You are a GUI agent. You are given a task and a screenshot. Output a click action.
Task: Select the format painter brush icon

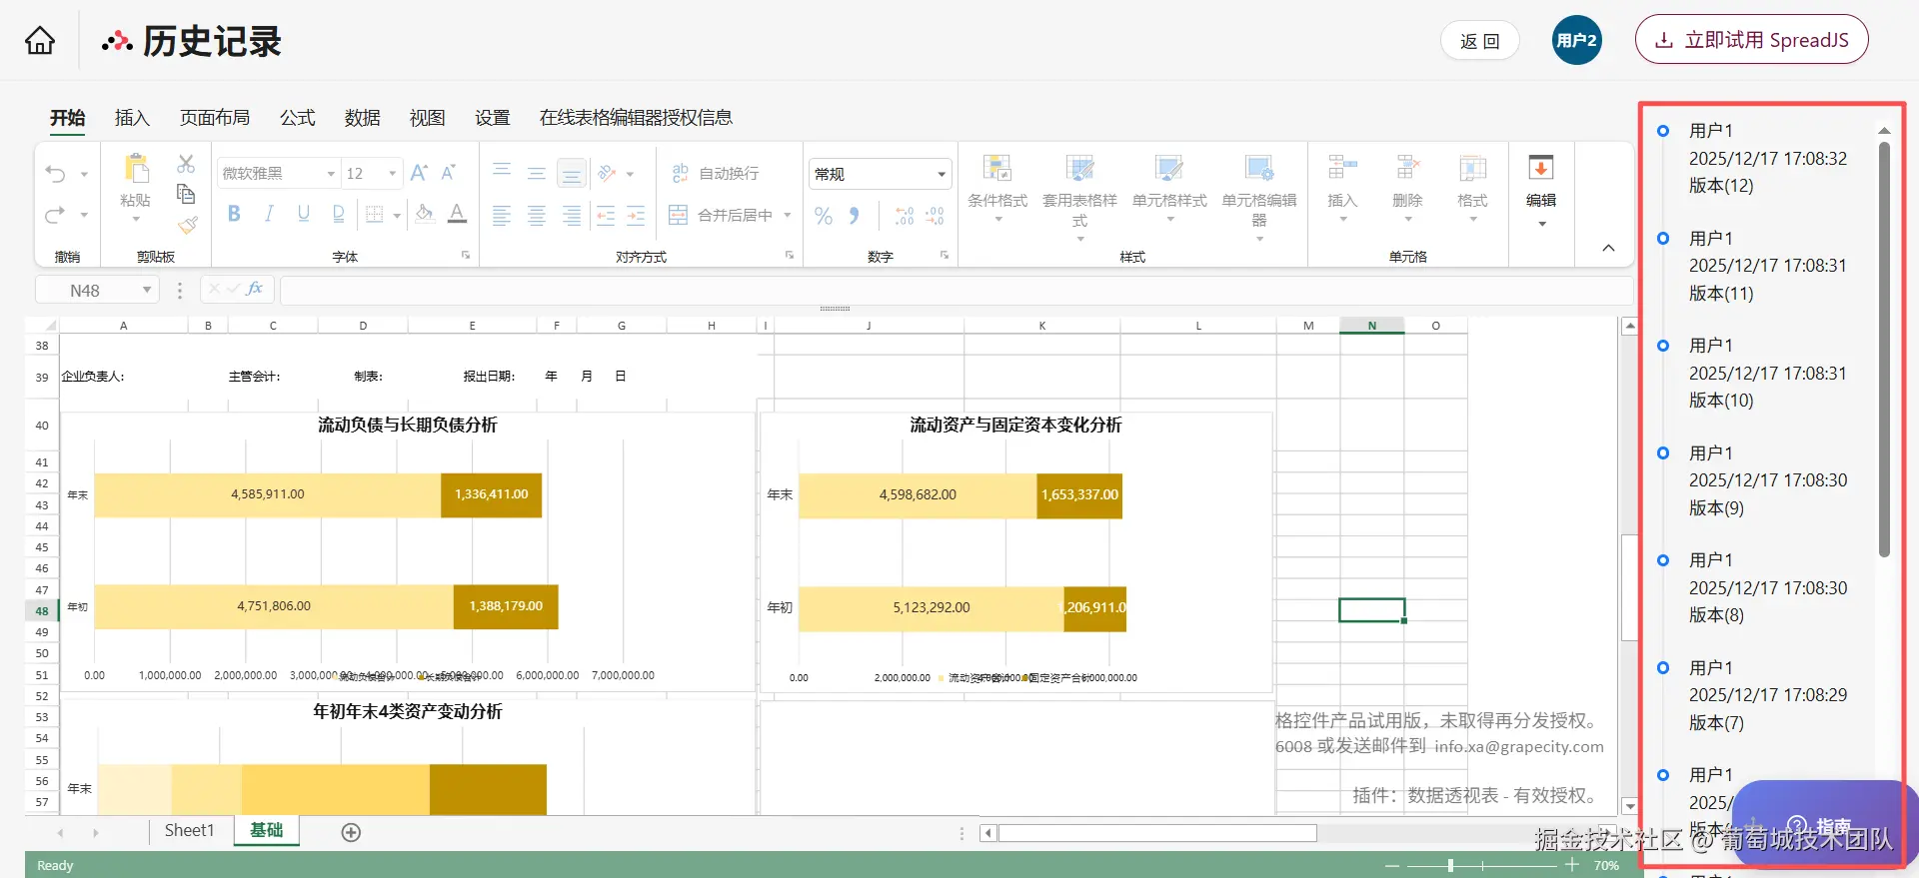coord(187,225)
